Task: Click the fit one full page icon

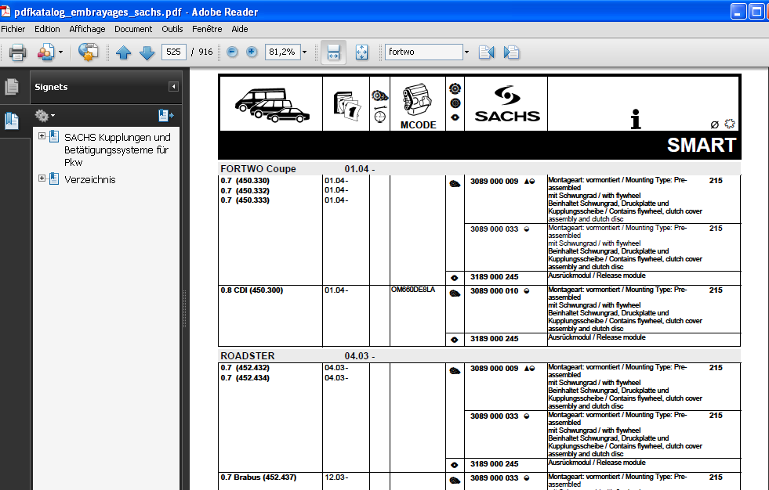Action: [362, 52]
